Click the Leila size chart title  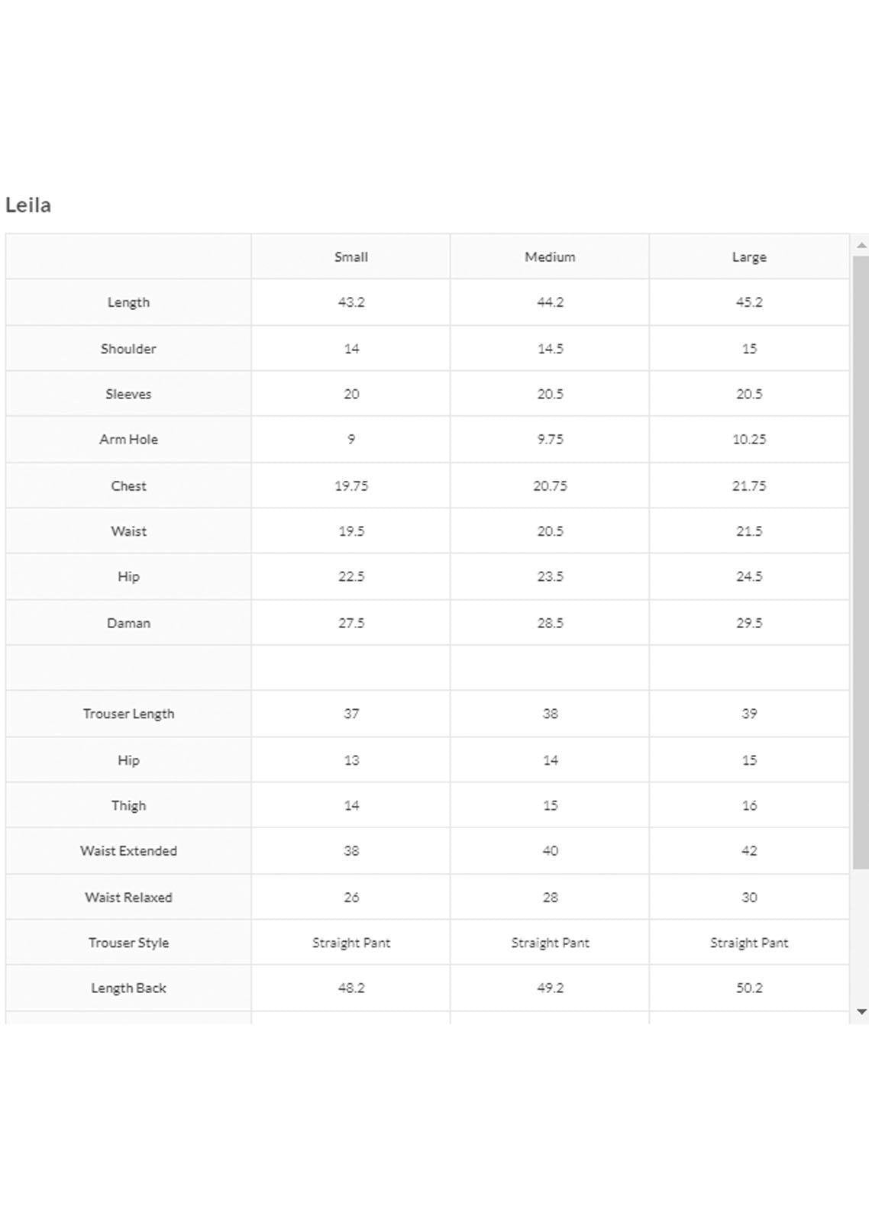pyautogui.click(x=28, y=205)
